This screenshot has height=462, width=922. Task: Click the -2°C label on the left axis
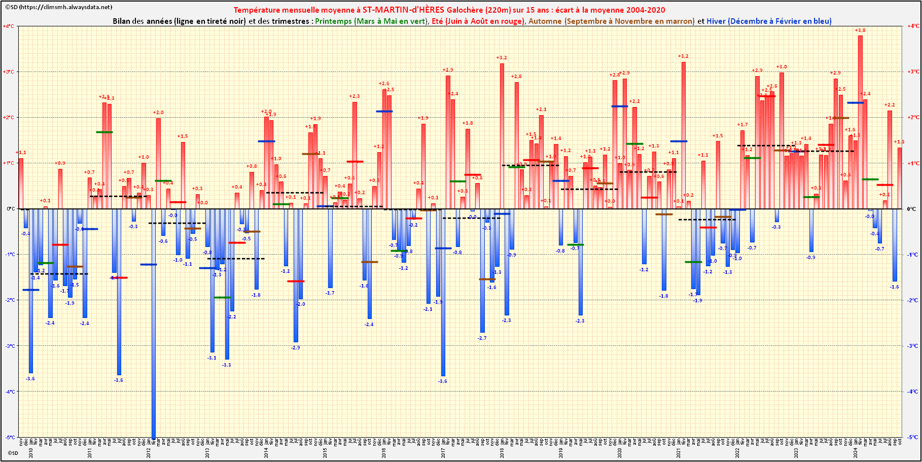click(9, 300)
